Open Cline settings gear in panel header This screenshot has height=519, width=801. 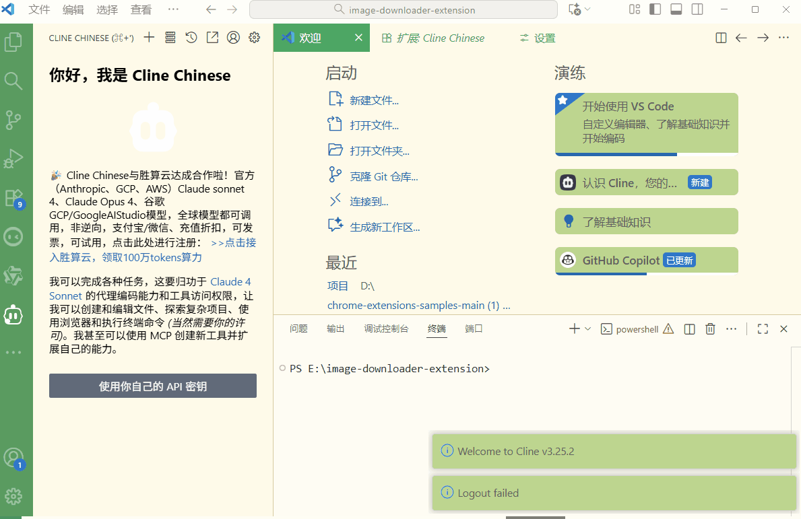[255, 37]
